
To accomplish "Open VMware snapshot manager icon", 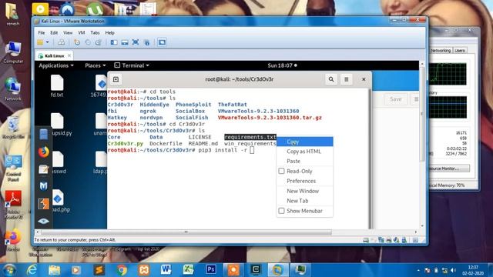I will (98, 42).
